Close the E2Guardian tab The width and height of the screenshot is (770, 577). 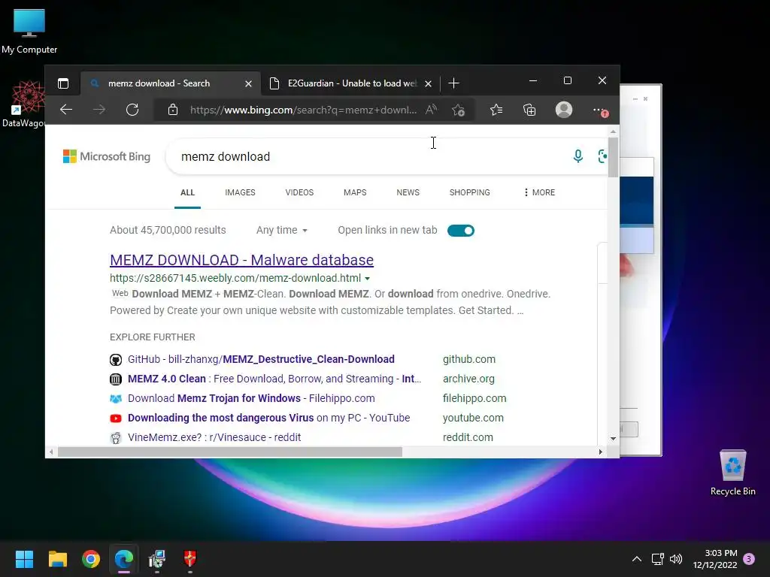click(428, 84)
